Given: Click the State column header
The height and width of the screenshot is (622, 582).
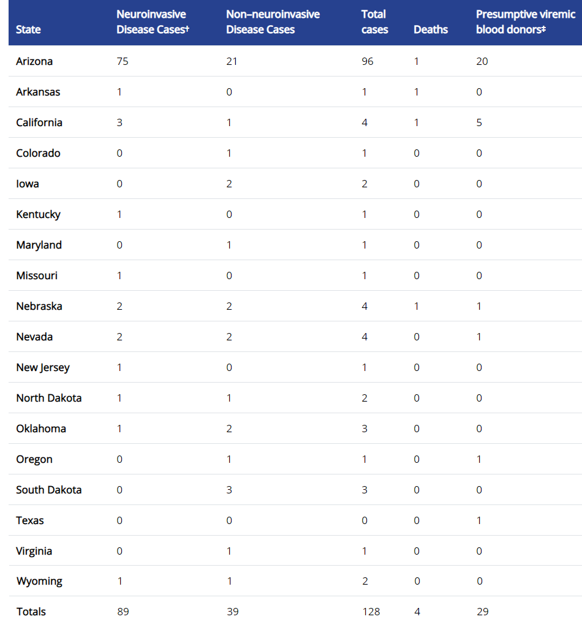Looking at the screenshot, I should pyautogui.click(x=28, y=30).
